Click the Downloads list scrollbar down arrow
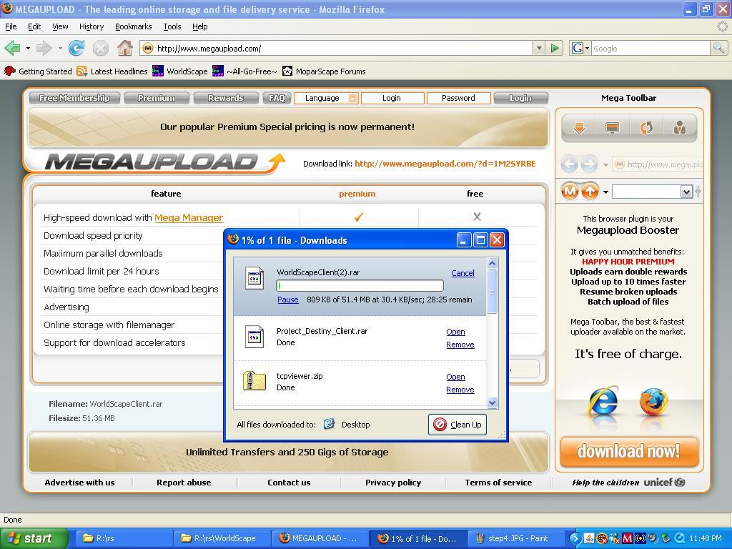This screenshot has width=732, height=549. click(x=492, y=402)
